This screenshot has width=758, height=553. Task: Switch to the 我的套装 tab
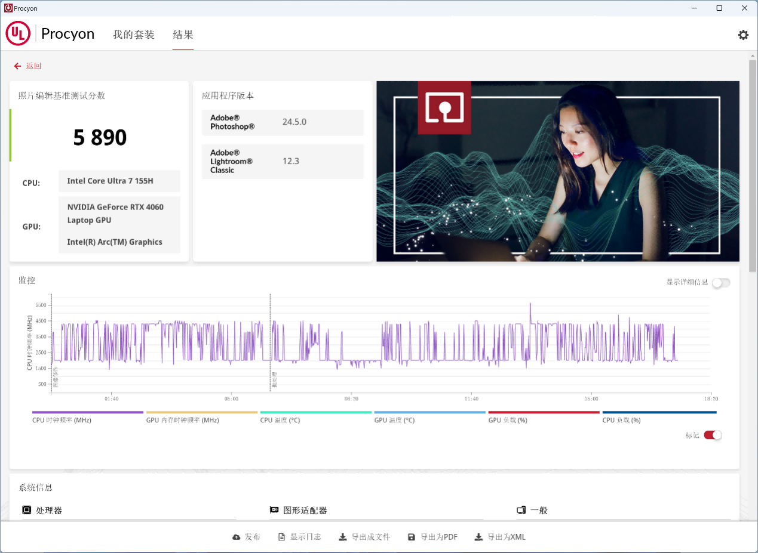click(133, 35)
